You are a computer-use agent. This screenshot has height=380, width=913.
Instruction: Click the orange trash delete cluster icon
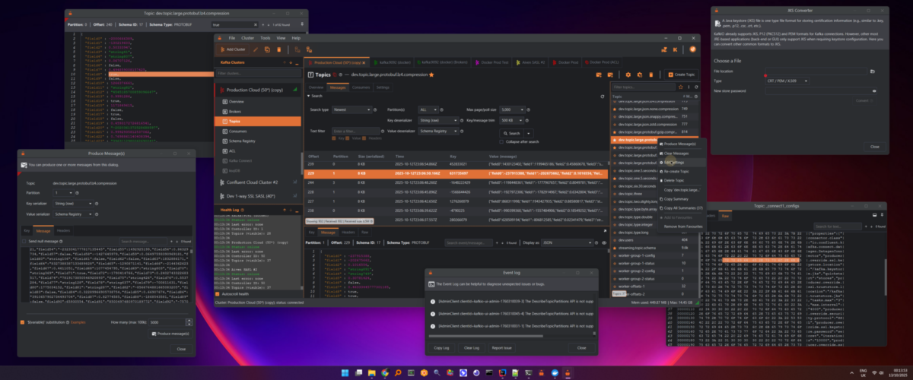[279, 49]
